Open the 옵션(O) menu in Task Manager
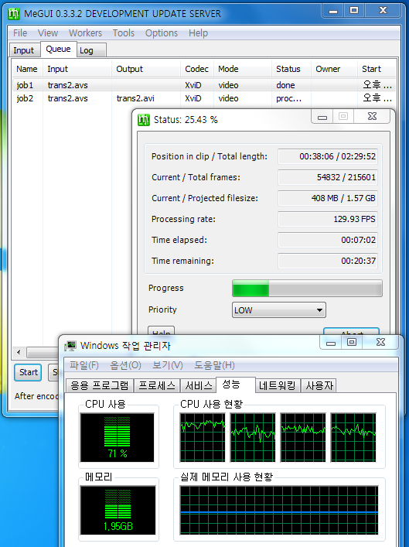This screenshot has width=409, height=547. click(125, 365)
